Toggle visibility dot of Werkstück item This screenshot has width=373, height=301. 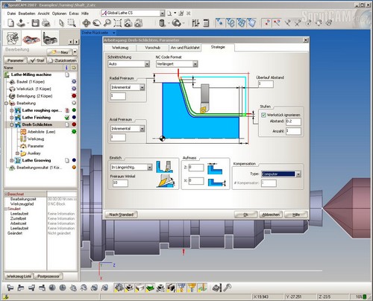click(74, 89)
